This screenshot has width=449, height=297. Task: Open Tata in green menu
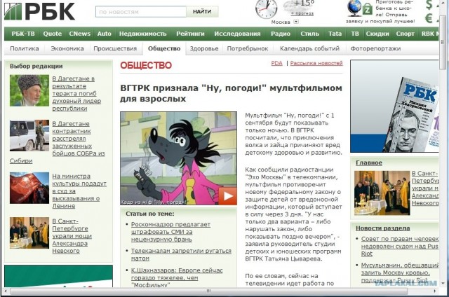tap(335, 34)
